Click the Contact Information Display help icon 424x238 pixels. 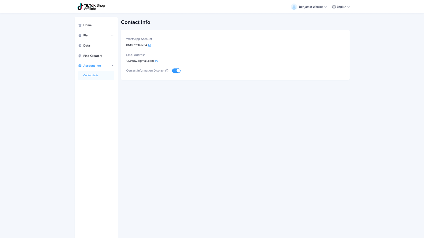pos(167,71)
